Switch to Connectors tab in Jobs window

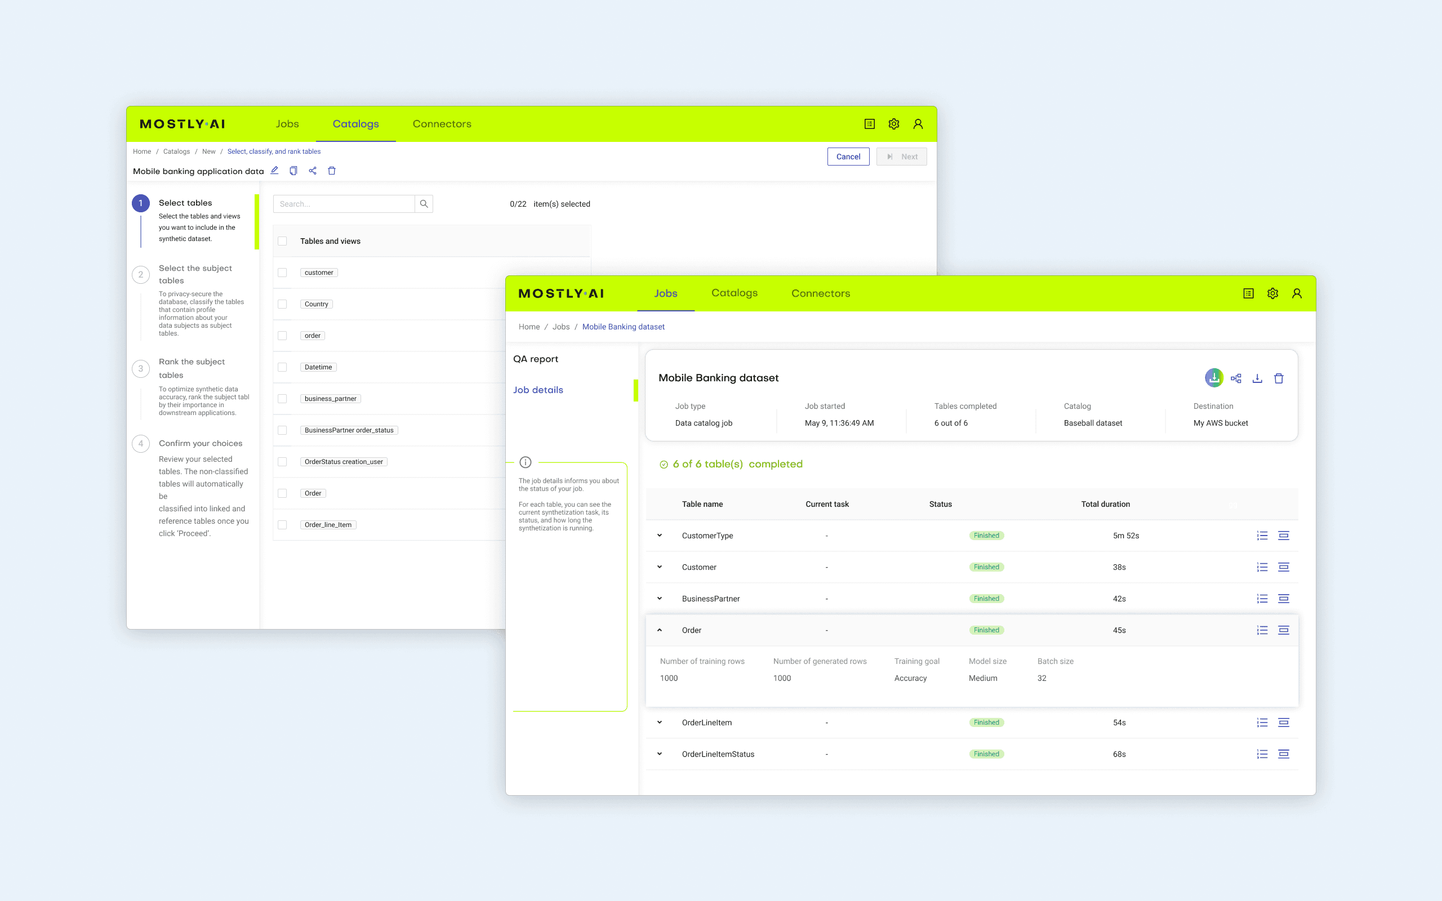coord(821,294)
